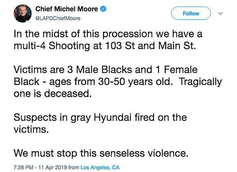Viewport: 237px width, 172px height.
Task: Click the word 'from' before the location
Action: tap(74, 167)
